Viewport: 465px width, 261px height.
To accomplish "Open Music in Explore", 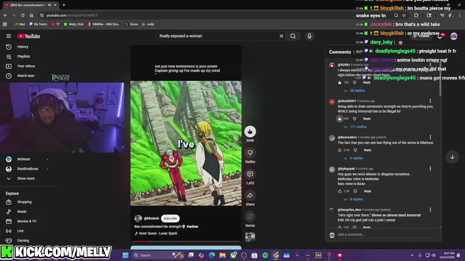I will (x=22, y=212).
